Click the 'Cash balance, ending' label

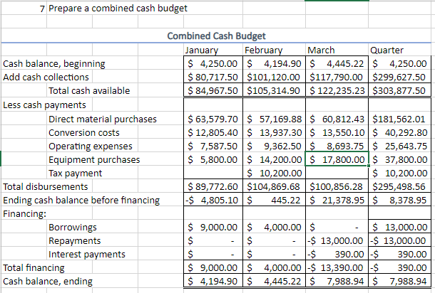pyautogui.click(x=48, y=282)
